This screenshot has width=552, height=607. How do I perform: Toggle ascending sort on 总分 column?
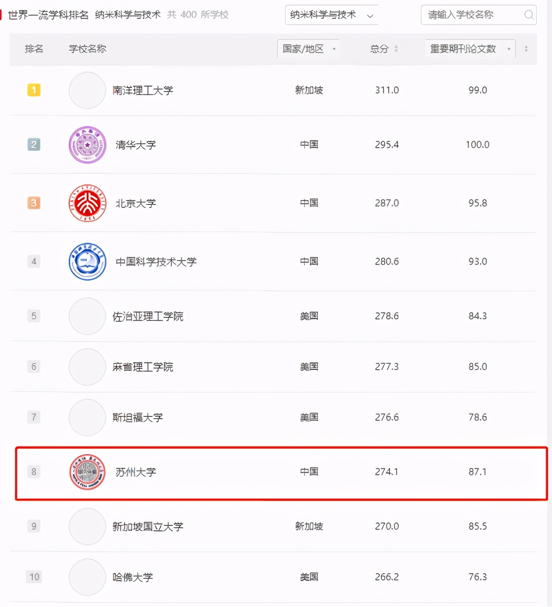396,46
